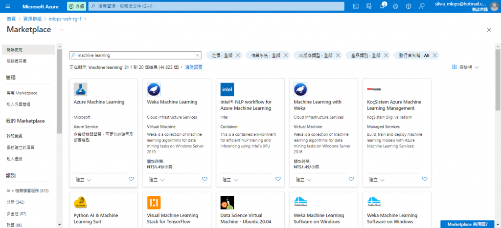Image resolution: width=501 pixels, height=228 pixels.
Task: Favorite the Intel NLP workflow card
Action: point(278,179)
